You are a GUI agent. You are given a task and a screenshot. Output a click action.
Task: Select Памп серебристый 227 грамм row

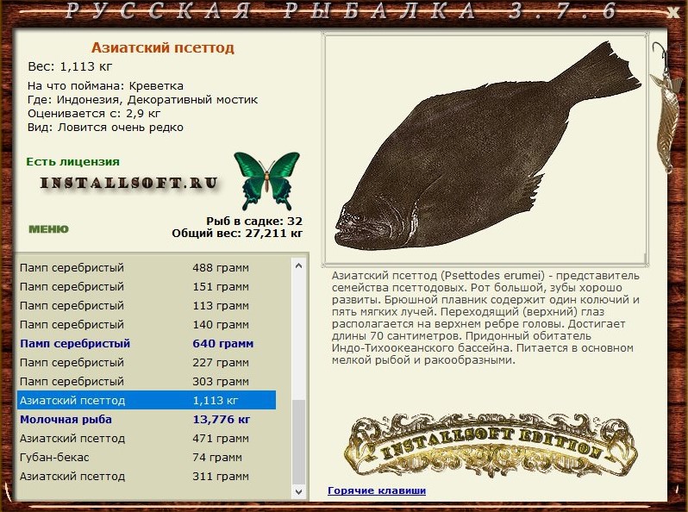147,362
